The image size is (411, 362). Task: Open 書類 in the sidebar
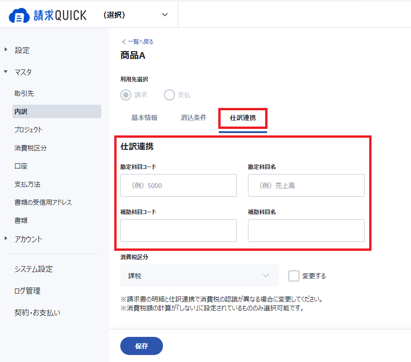[21, 221]
